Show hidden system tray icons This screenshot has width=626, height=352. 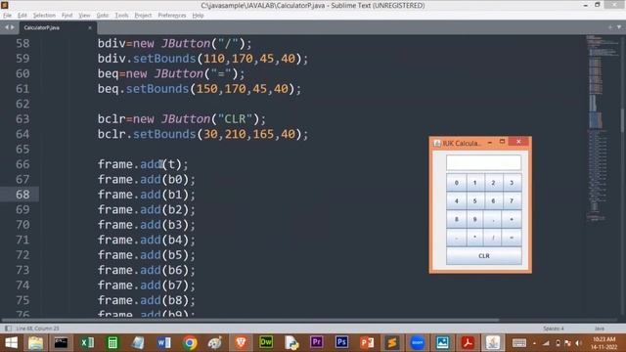[x=535, y=343]
